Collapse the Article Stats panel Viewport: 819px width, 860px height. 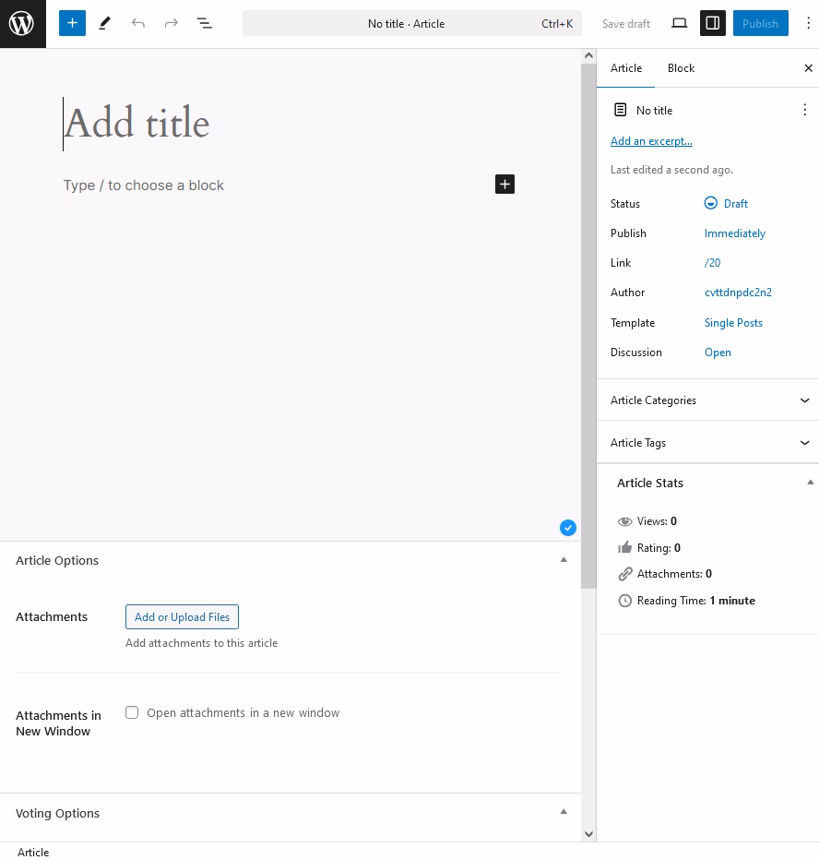click(810, 483)
